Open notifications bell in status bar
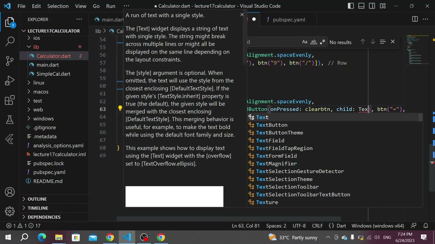 (425, 226)
